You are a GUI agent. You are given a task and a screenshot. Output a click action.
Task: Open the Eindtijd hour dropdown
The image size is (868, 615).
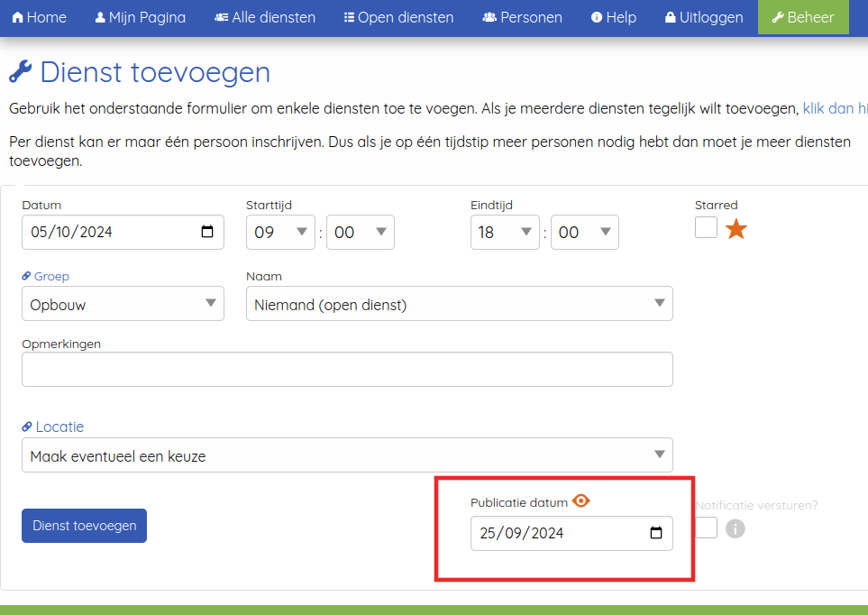tap(505, 233)
